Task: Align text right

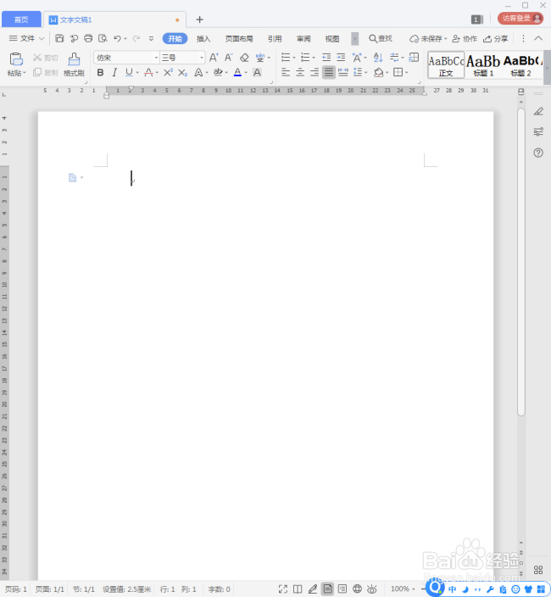Action: pyautogui.click(x=314, y=72)
